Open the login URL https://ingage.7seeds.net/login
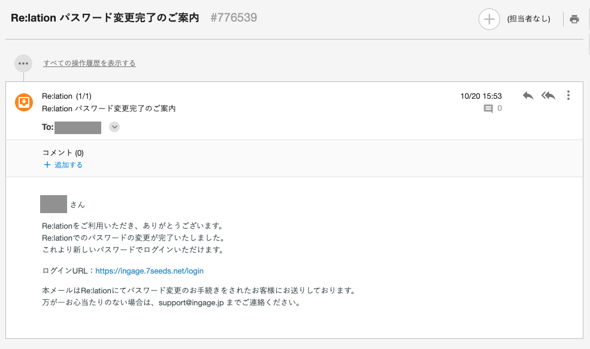 149,271
